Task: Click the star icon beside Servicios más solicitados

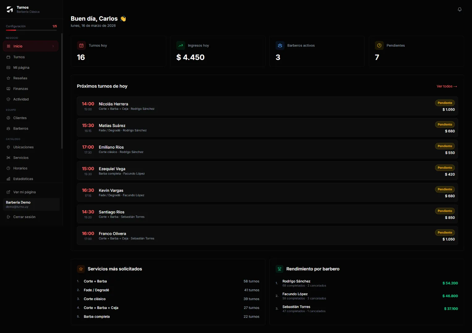Action: click(81, 269)
